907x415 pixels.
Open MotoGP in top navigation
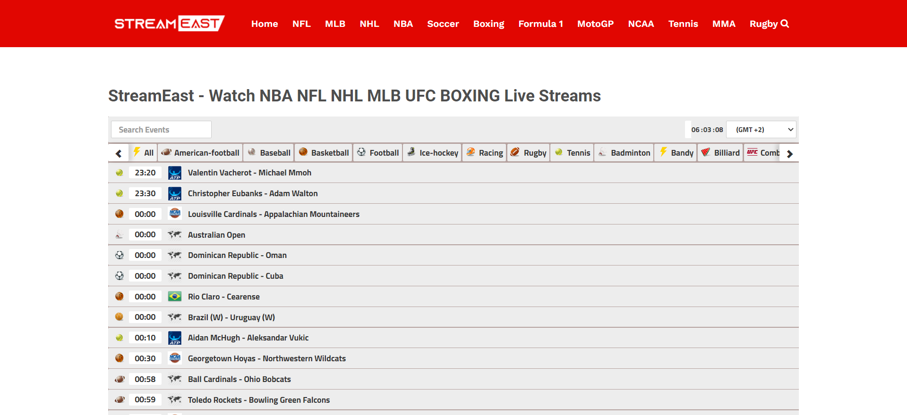595,24
